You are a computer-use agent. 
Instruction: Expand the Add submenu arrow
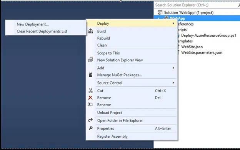pyautogui.click(x=173, y=68)
